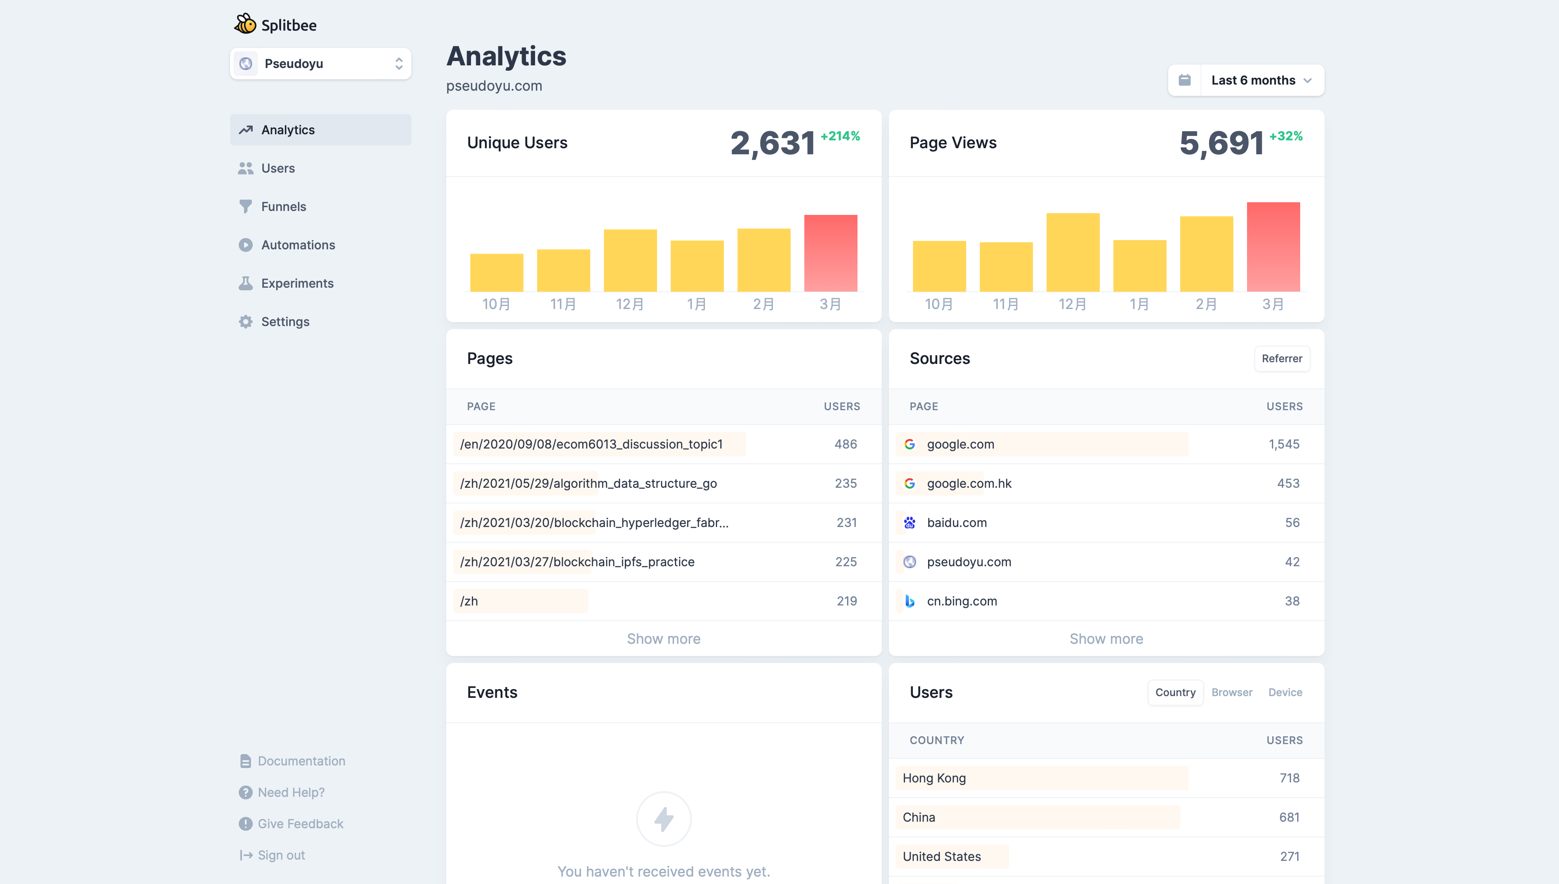
Task: Open the Pseudoyu project selector
Action: coord(320,64)
